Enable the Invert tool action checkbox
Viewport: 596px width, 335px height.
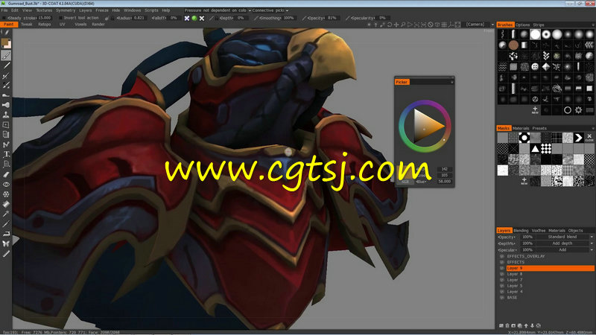61,18
